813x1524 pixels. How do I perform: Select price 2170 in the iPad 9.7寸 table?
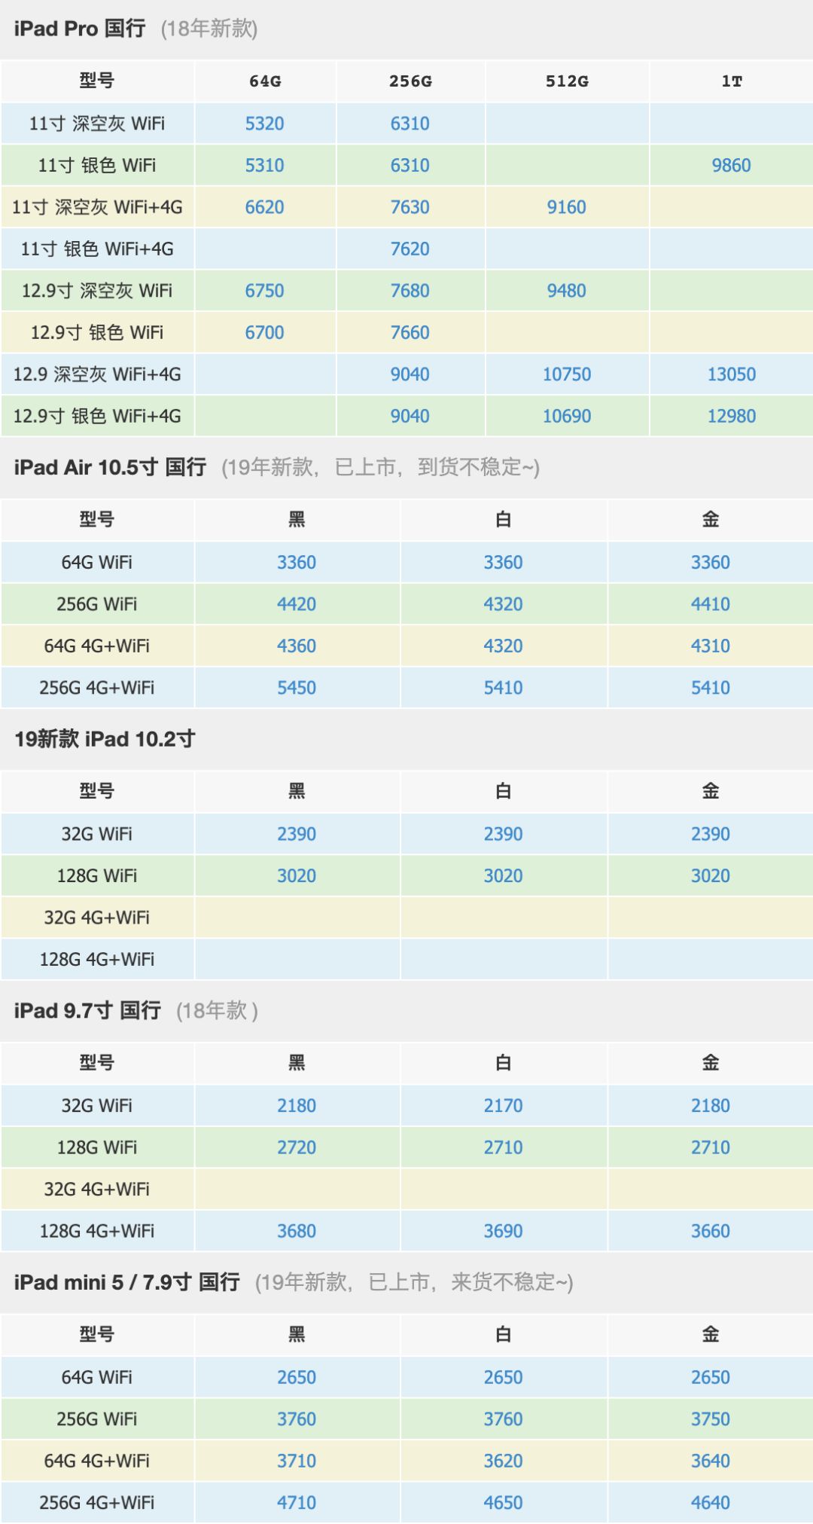(x=504, y=1106)
